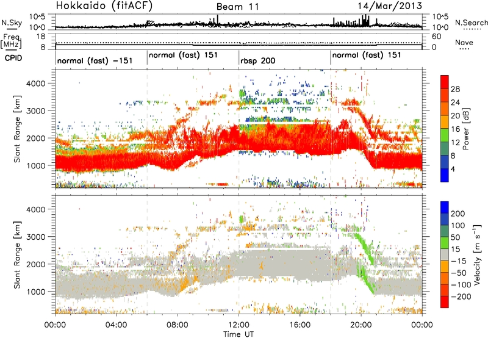Click the '-50' label on the Velocity color bar

459,273
